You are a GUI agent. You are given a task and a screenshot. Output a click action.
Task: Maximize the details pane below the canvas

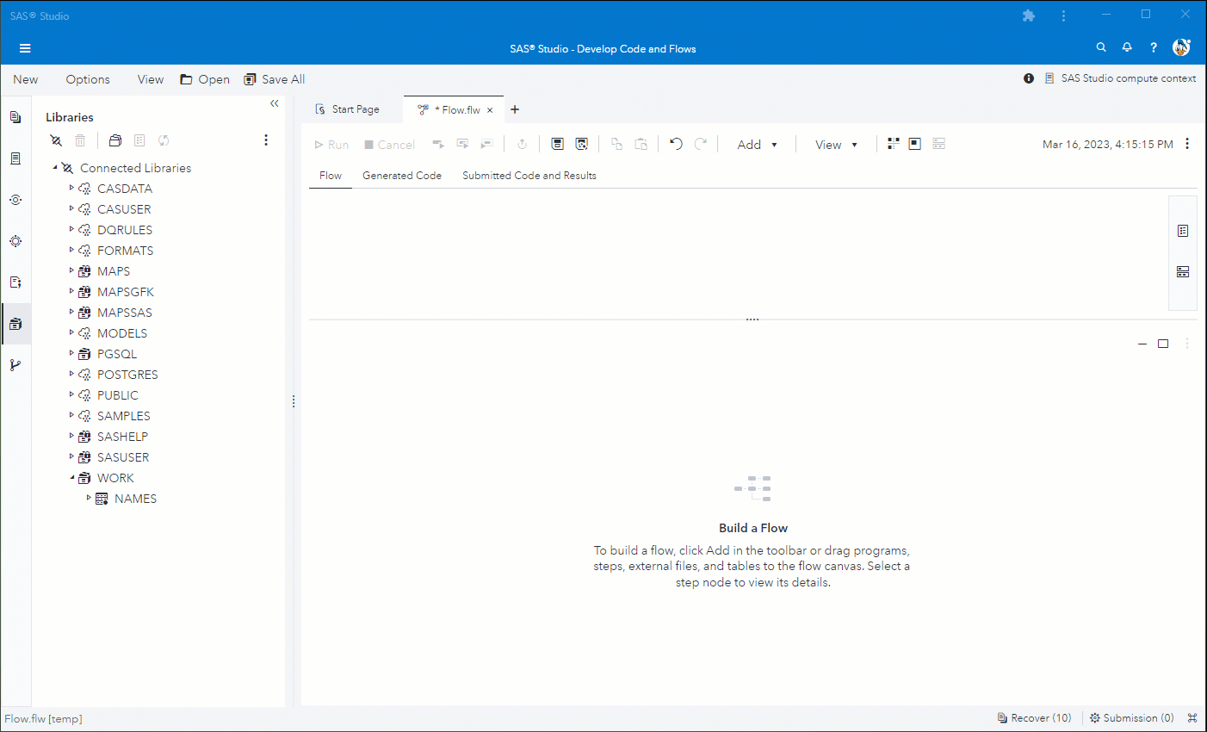1163,344
